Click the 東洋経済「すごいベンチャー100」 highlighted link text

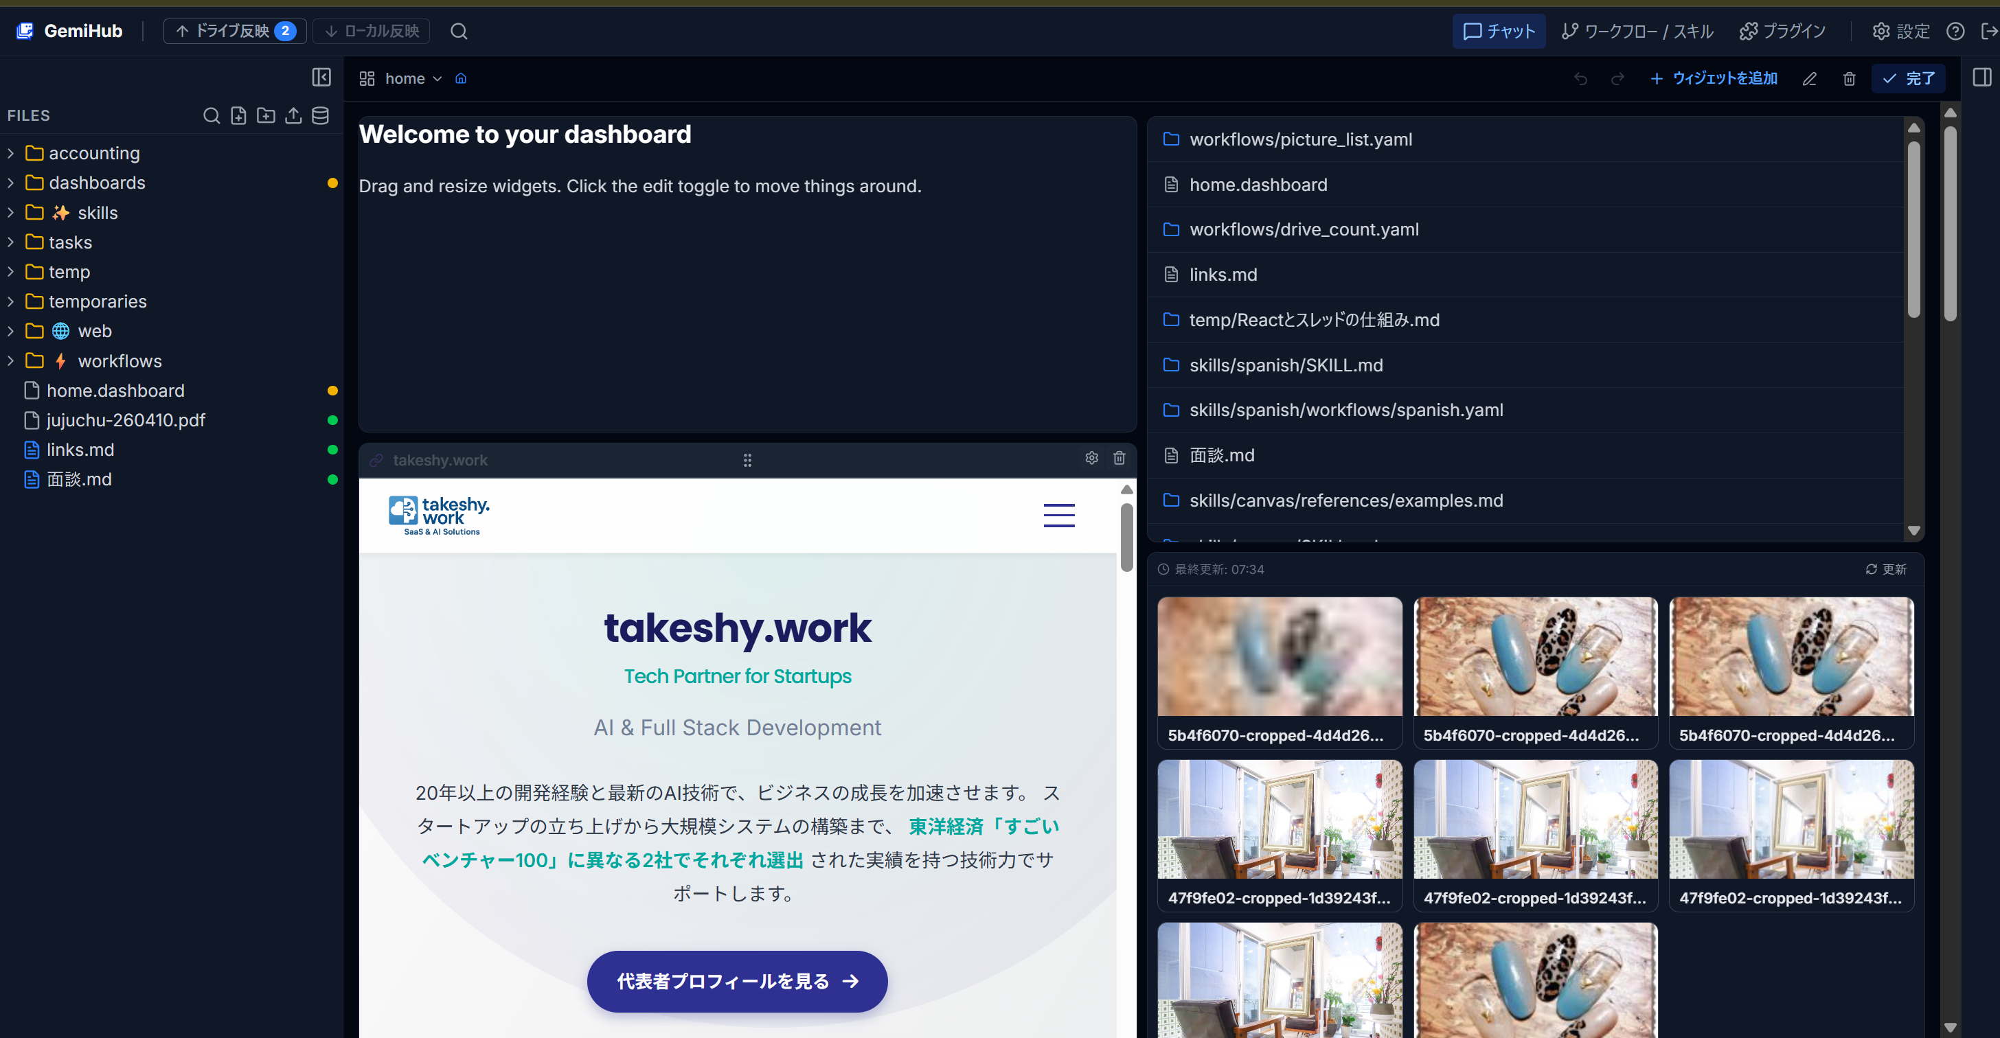coord(740,842)
